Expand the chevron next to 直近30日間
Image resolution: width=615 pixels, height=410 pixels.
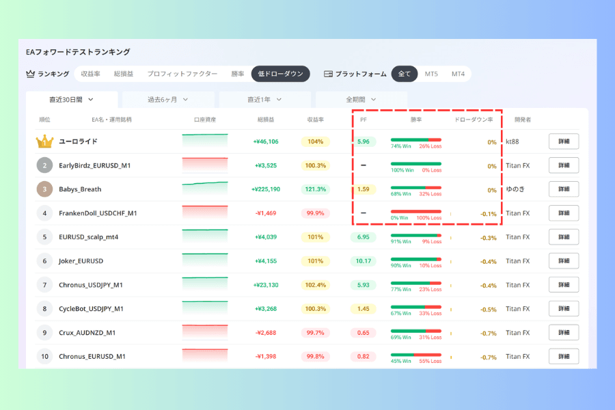(x=91, y=100)
